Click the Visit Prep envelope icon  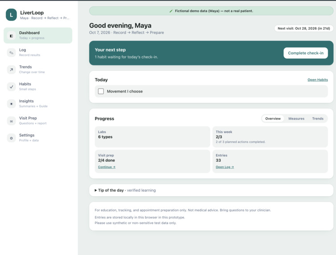pos(11,121)
